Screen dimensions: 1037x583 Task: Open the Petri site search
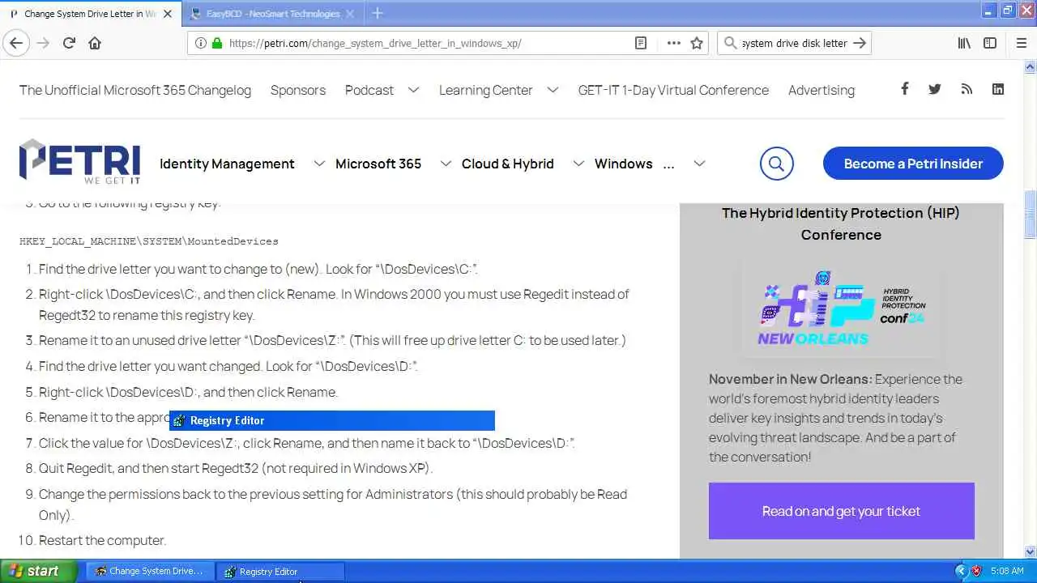point(776,164)
